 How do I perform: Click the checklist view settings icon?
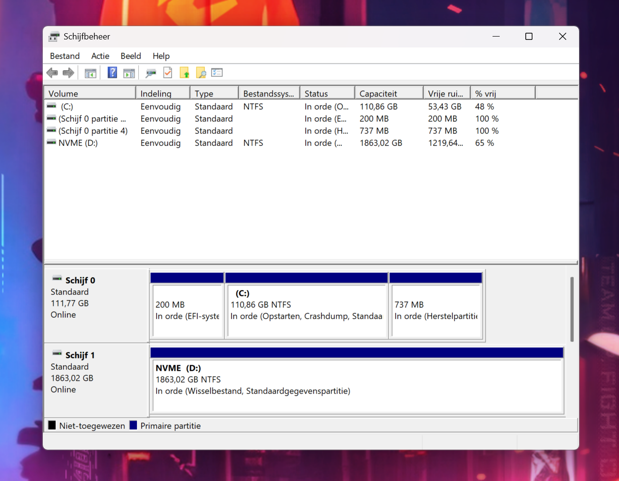(x=217, y=73)
